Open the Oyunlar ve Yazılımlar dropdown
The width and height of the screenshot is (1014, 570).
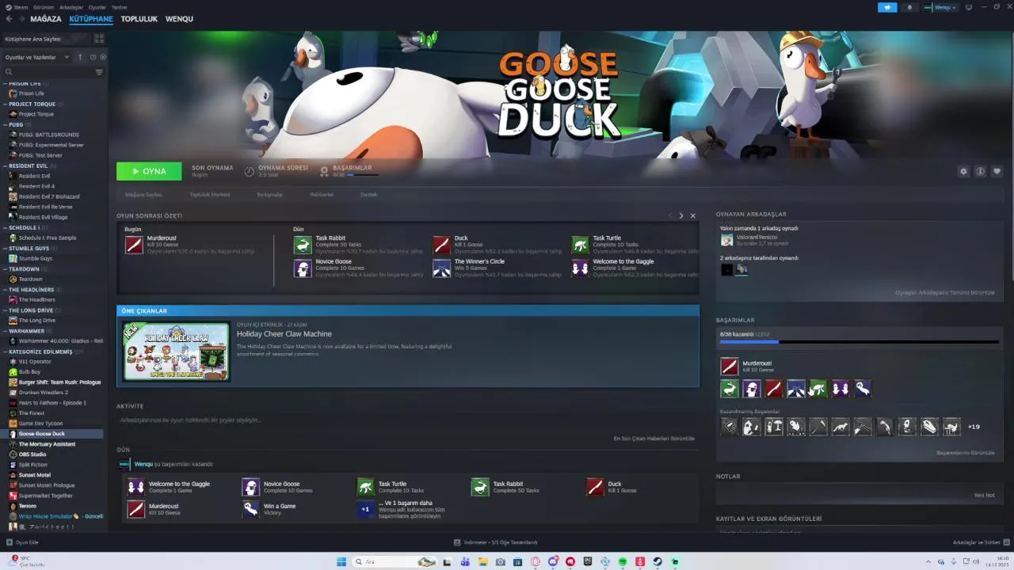coord(37,57)
